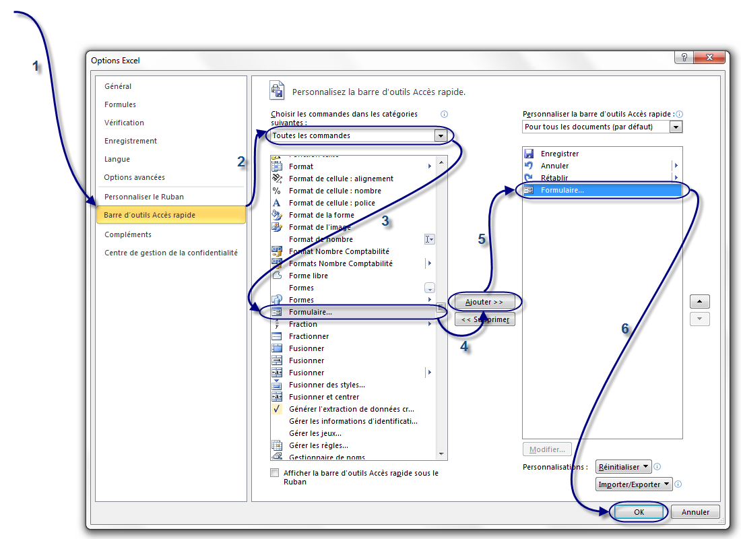Click the help question mark in title bar
Screen dimensions: 741x539
click(x=684, y=58)
